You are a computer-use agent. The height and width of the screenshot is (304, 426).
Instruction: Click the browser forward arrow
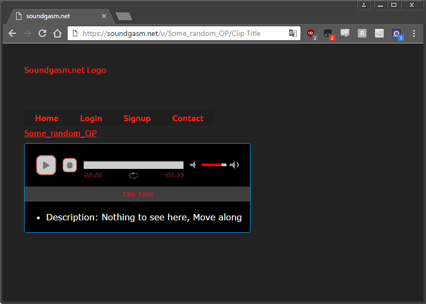[27, 33]
